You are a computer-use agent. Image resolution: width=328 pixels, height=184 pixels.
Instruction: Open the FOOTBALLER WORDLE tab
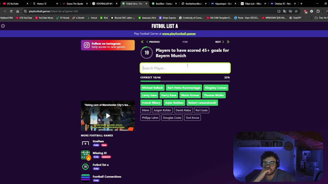104,4
